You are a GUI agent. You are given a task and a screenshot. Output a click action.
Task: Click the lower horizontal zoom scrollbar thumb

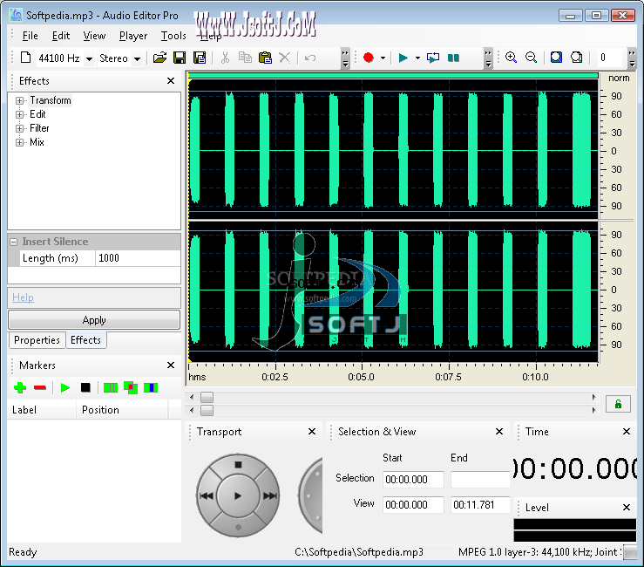[x=207, y=410]
